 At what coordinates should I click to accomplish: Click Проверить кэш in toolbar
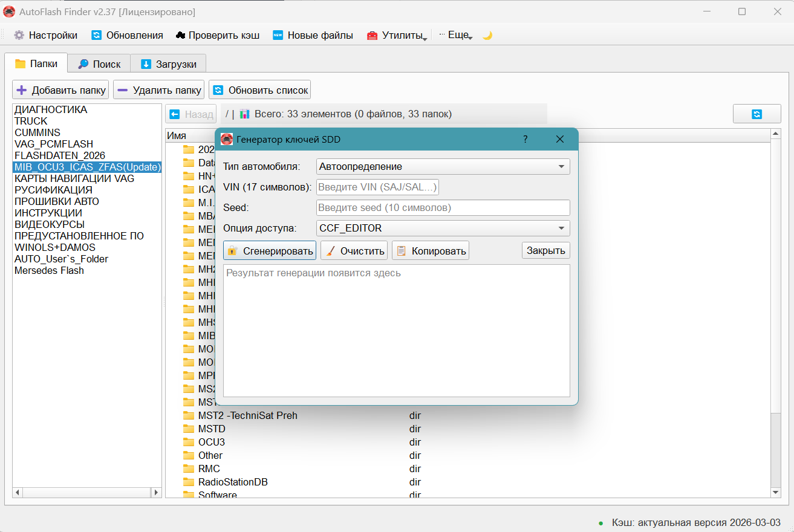pyautogui.click(x=217, y=35)
